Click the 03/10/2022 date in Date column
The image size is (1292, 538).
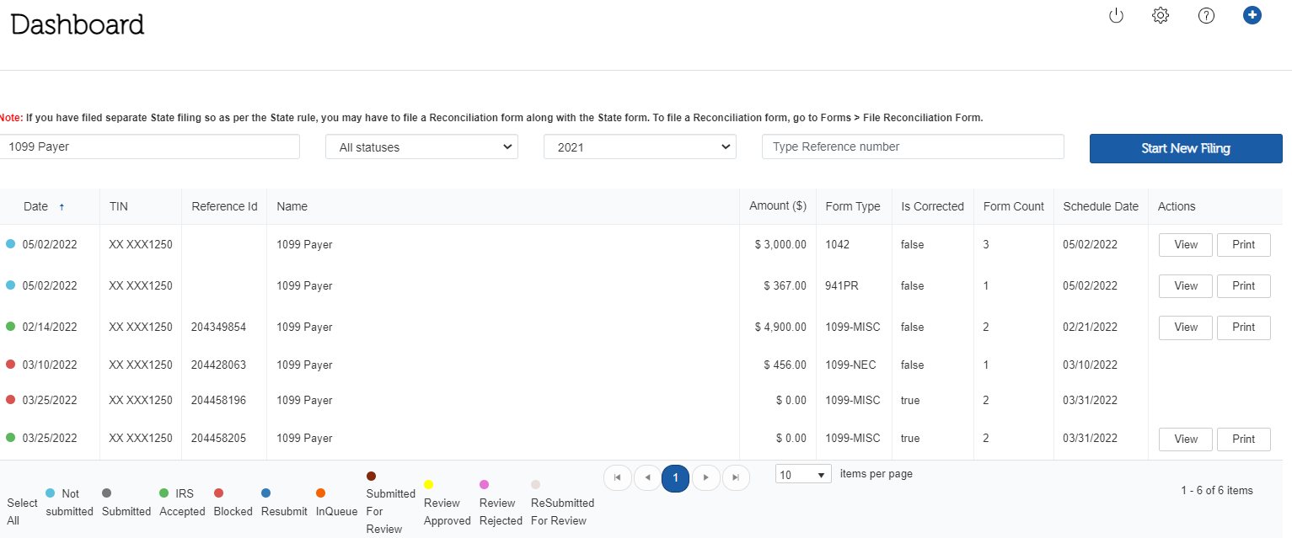click(50, 365)
